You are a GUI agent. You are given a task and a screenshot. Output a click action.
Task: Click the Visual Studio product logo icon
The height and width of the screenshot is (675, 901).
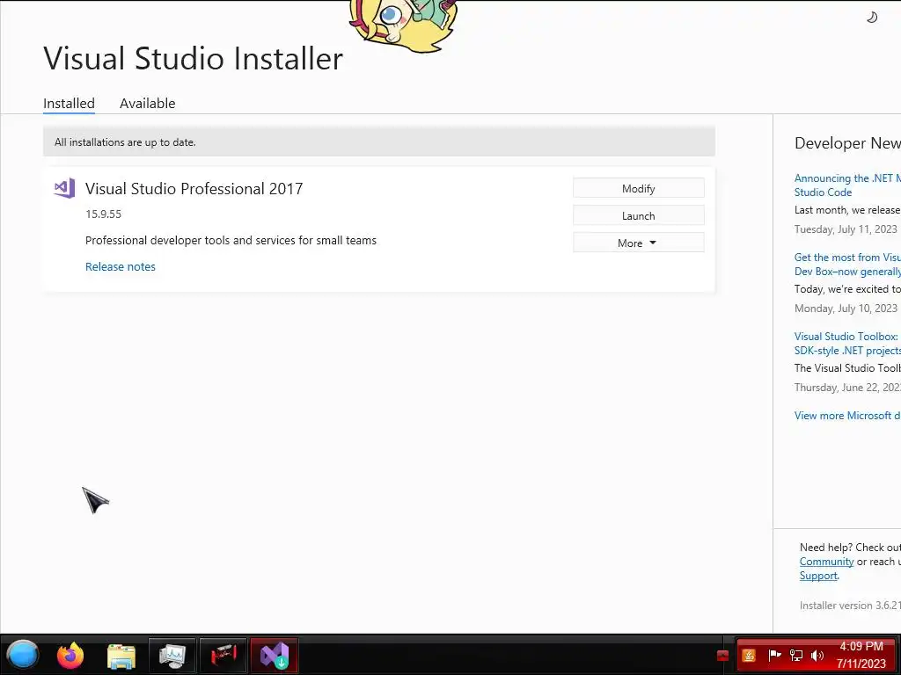point(64,188)
